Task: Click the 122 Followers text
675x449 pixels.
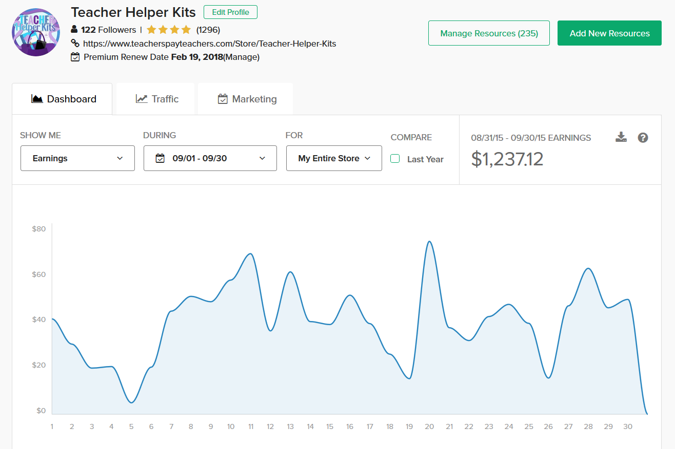Action: (x=109, y=30)
